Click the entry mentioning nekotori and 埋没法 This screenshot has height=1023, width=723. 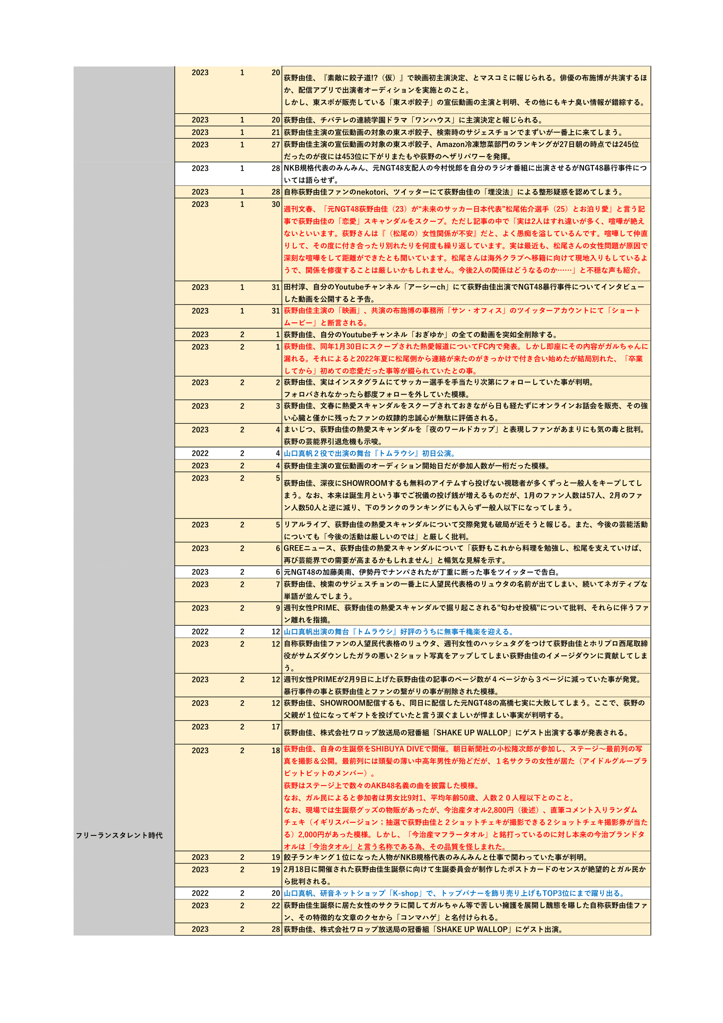(x=454, y=192)
